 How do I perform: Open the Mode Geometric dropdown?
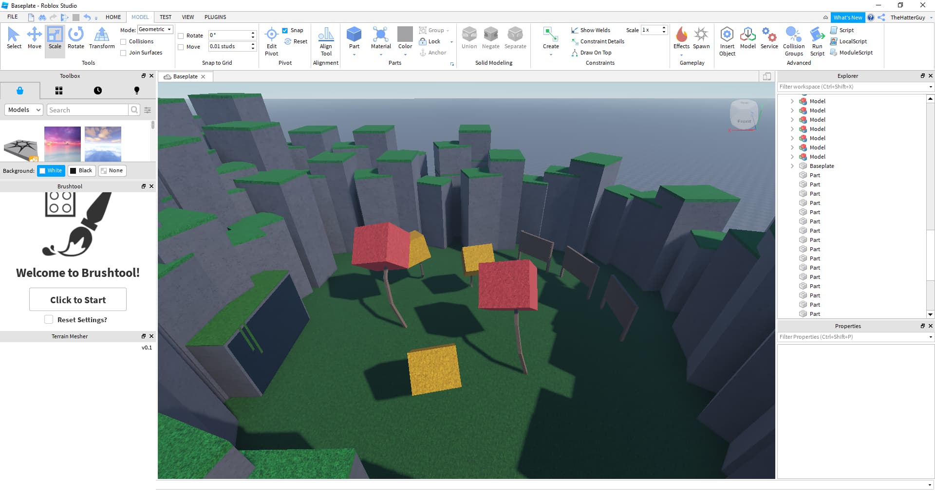coord(155,30)
